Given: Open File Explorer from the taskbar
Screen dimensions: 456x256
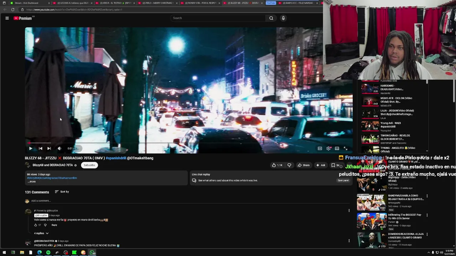Looking at the screenshot, I should (22, 253).
